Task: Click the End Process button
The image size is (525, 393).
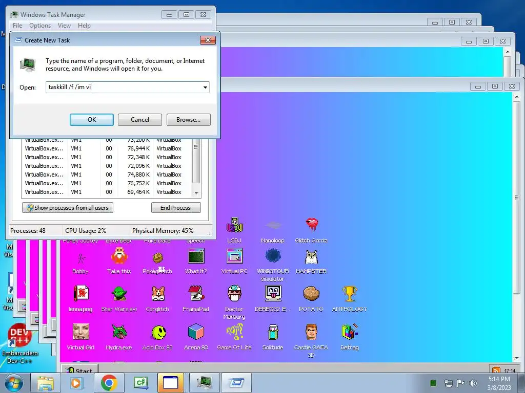Action: [176, 208]
